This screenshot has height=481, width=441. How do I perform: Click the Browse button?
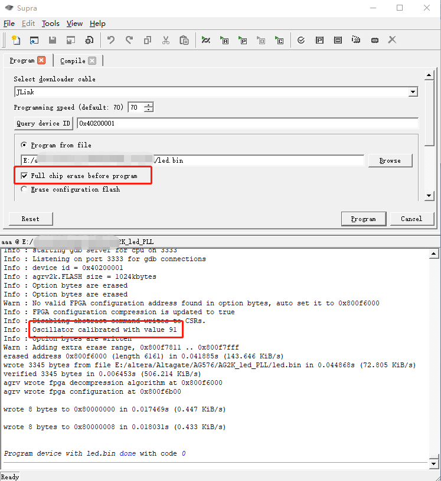click(x=390, y=160)
